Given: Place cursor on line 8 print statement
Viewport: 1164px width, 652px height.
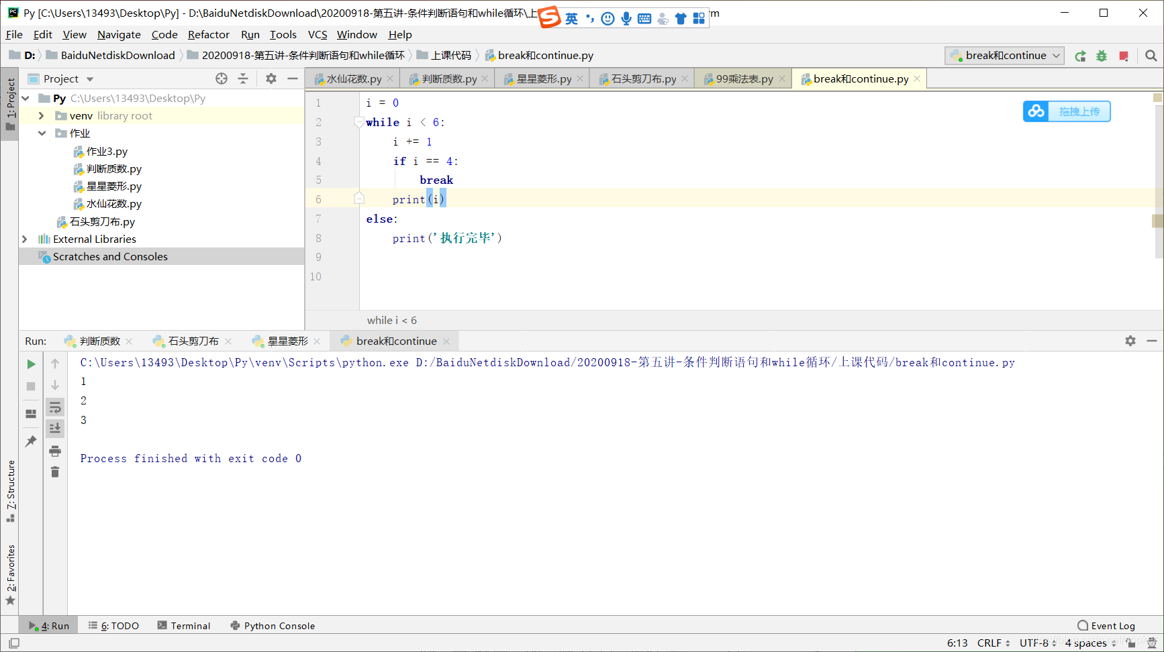Looking at the screenshot, I should (447, 239).
